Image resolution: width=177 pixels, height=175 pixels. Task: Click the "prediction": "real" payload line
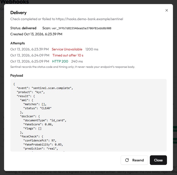pyautogui.click(x=41, y=149)
